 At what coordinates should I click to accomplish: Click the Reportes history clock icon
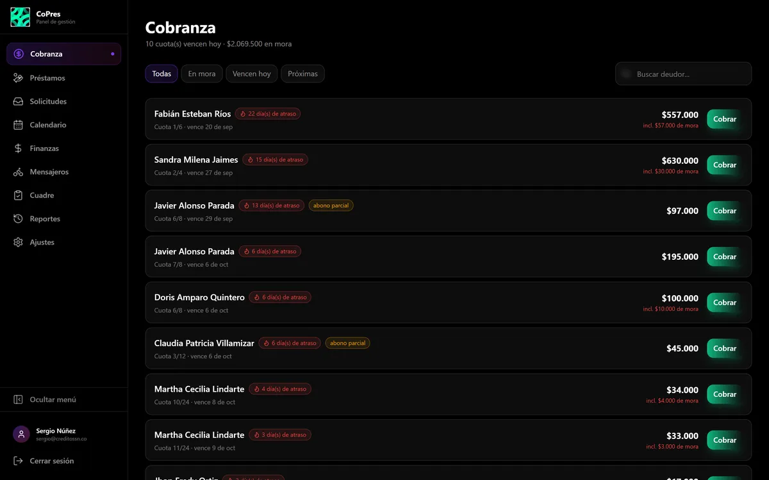18,219
